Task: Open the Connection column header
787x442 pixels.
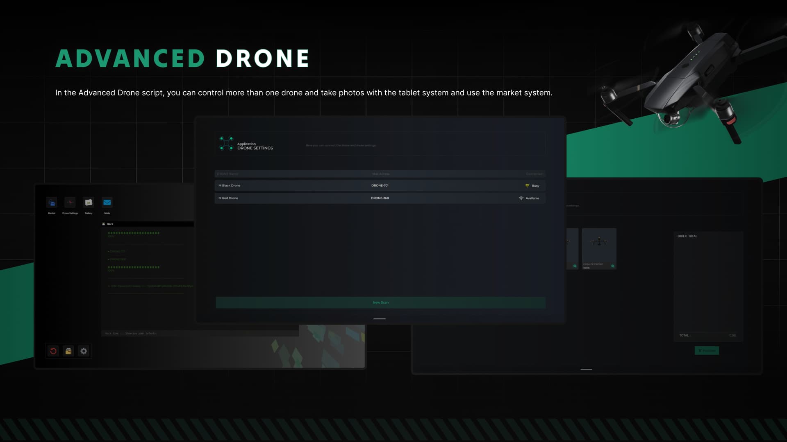Action: 535,174
